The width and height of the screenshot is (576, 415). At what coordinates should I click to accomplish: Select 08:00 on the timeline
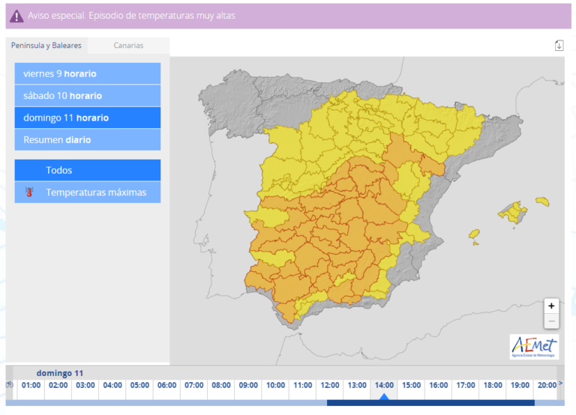click(x=221, y=385)
